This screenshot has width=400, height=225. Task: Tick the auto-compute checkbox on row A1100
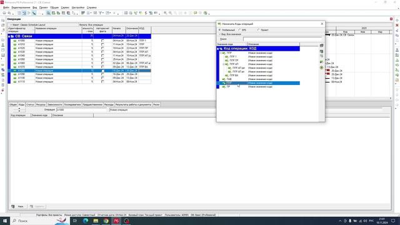click(102, 77)
